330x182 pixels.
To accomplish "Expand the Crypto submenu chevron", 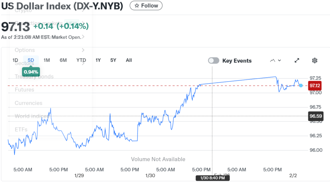I will (x=83, y=10).
